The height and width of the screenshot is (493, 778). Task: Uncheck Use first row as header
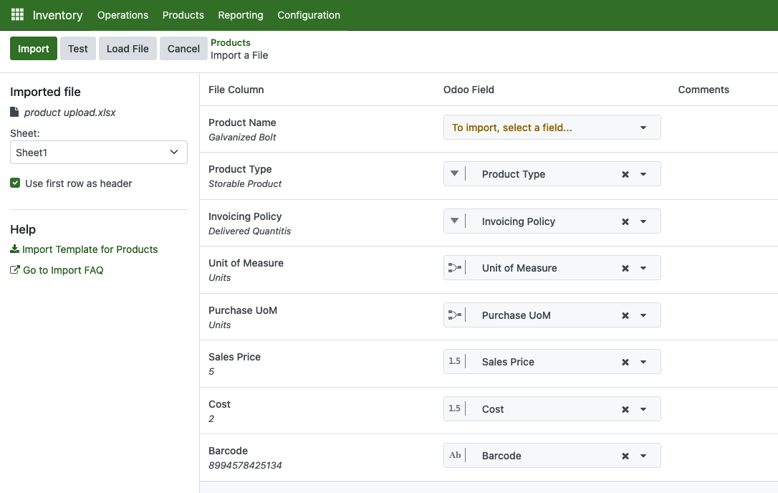click(15, 183)
